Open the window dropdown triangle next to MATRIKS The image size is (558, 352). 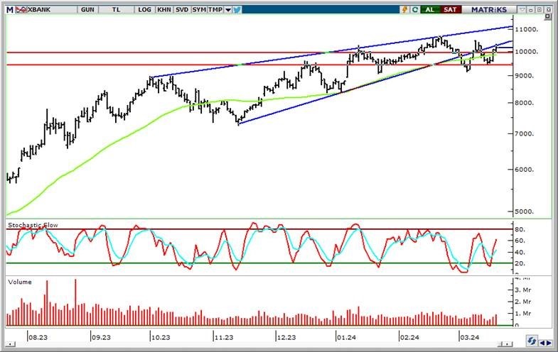(522, 10)
